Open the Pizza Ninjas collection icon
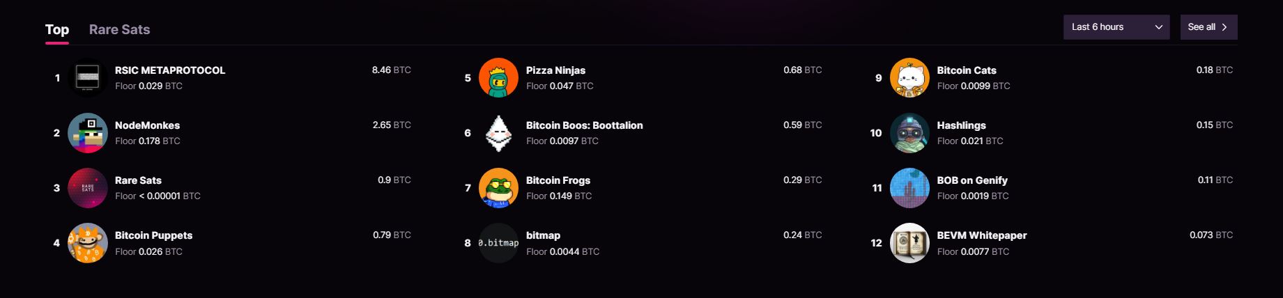This screenshot has width=1283, height=298. [498, 77]
